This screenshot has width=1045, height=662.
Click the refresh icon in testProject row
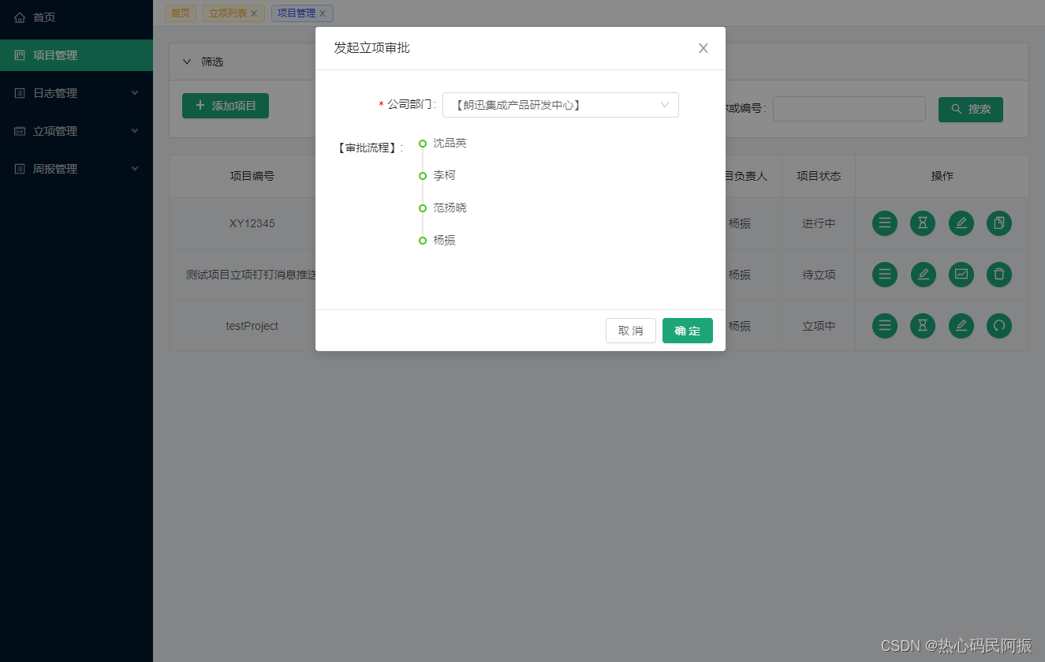coord(999,326)
